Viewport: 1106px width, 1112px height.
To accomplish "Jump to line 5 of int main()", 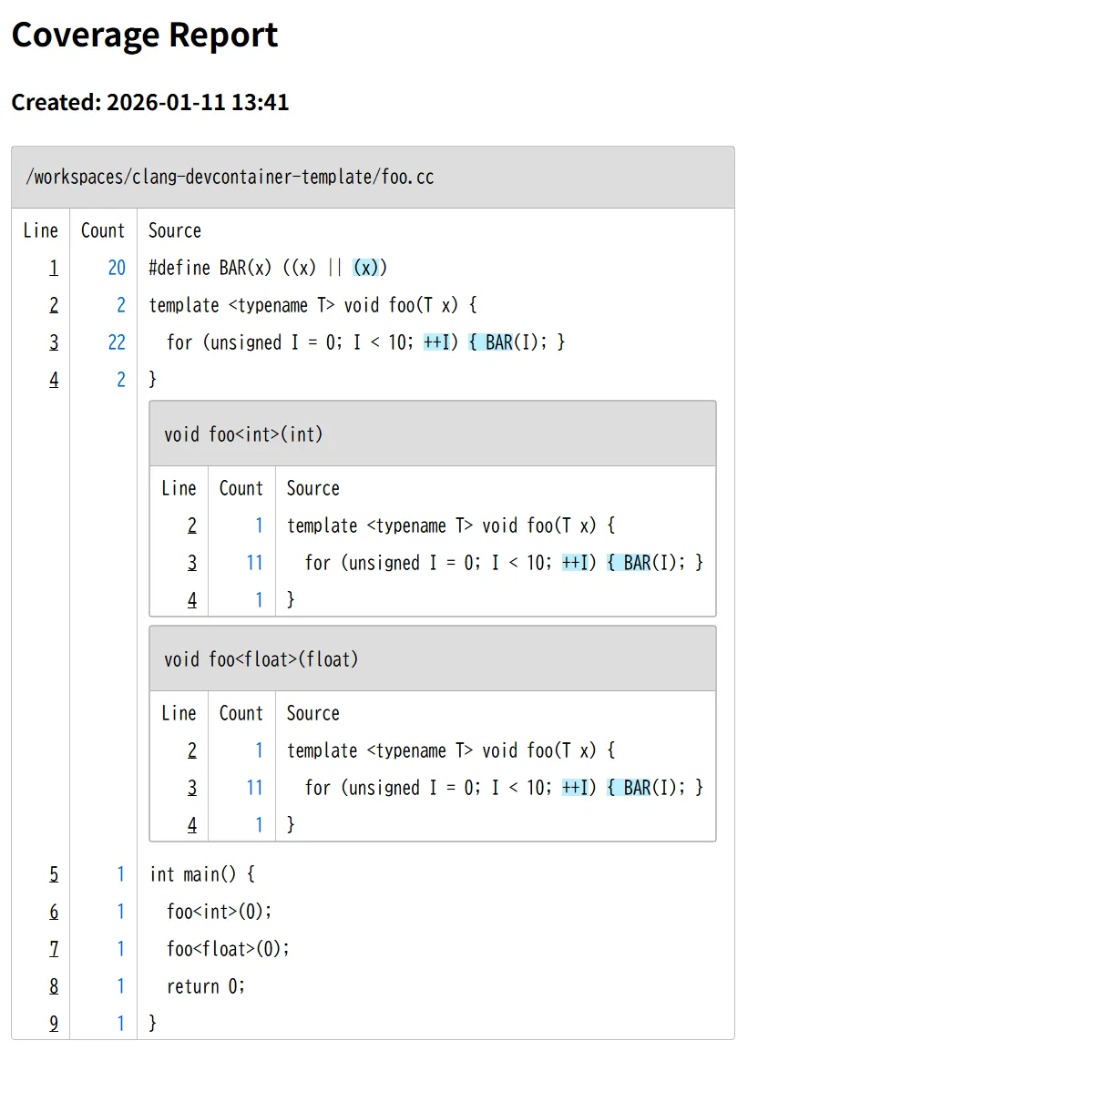I will [54, 874].
